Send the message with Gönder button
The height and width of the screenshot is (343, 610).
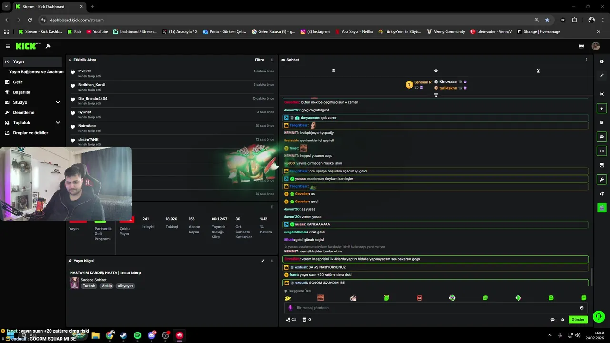pyautogui.click(x=578, y=320)
